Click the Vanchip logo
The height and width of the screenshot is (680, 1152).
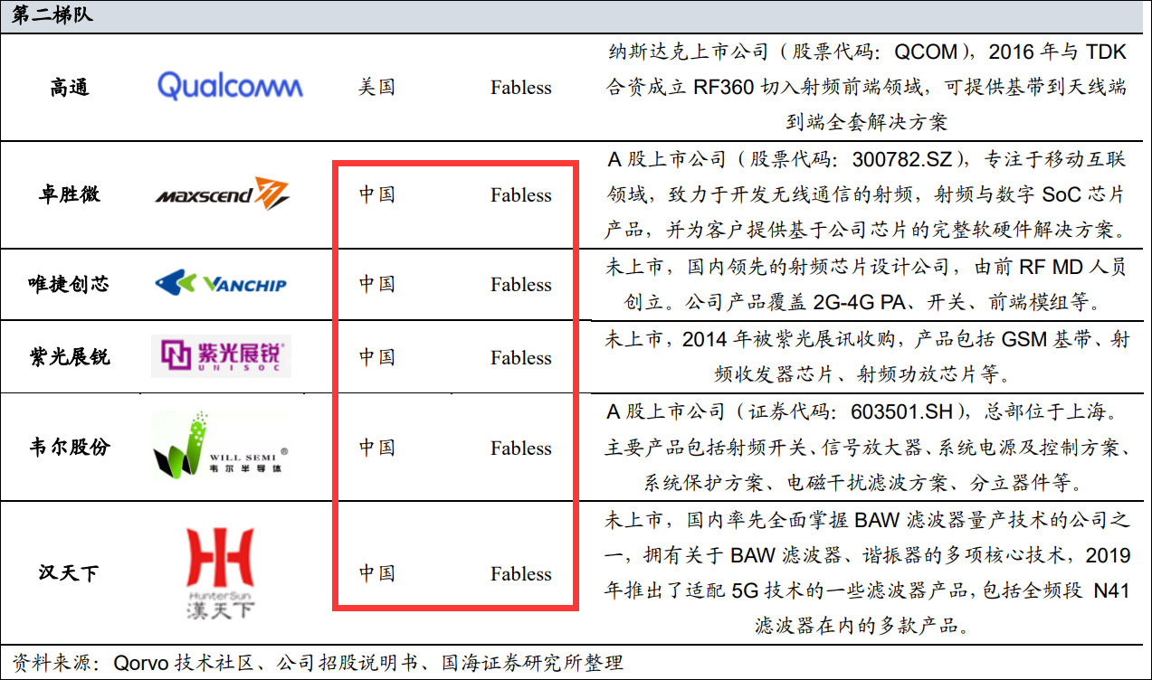[221, 284]
